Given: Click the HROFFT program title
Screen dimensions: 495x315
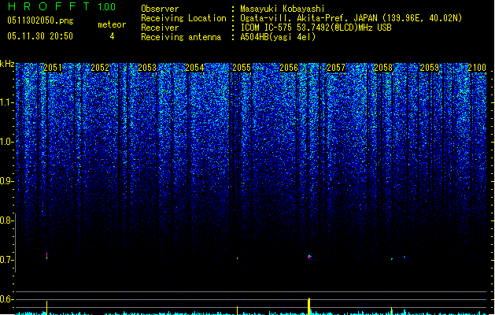Looking at the screenshot, I should tap(49, 6).
